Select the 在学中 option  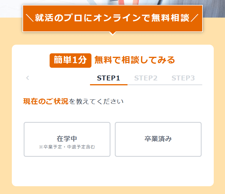67,139
